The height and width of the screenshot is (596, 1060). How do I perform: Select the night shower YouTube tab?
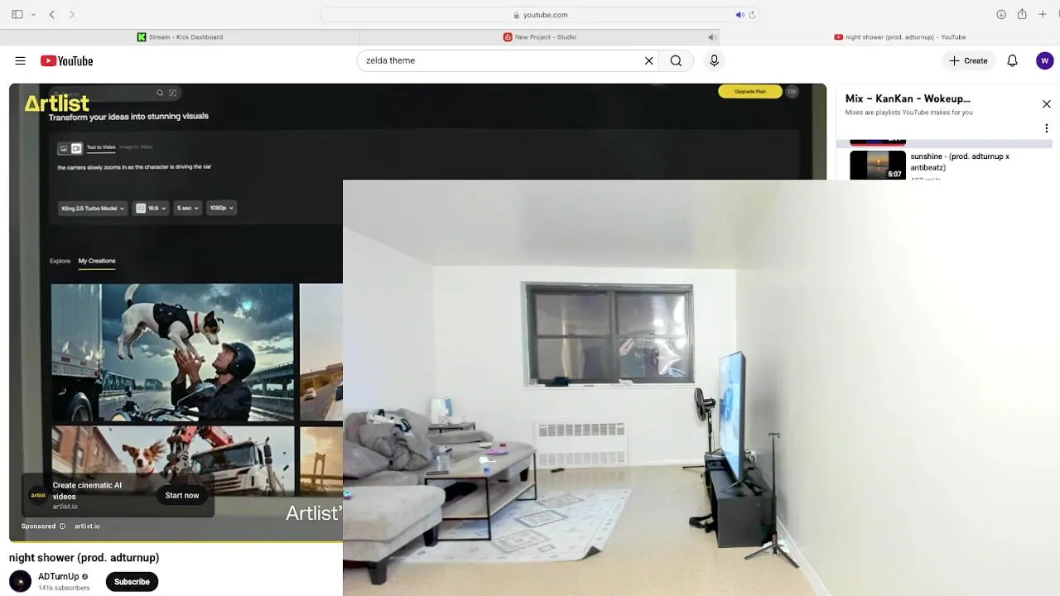coord(899,36)
